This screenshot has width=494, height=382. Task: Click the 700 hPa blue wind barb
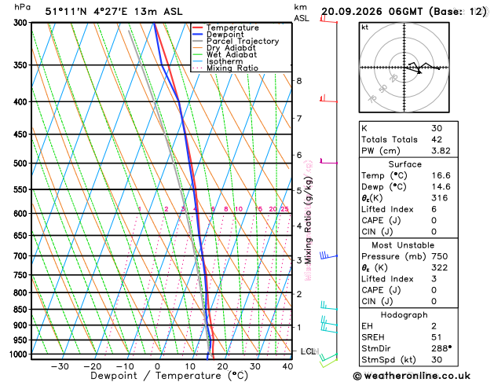click(x=328, y=255)
